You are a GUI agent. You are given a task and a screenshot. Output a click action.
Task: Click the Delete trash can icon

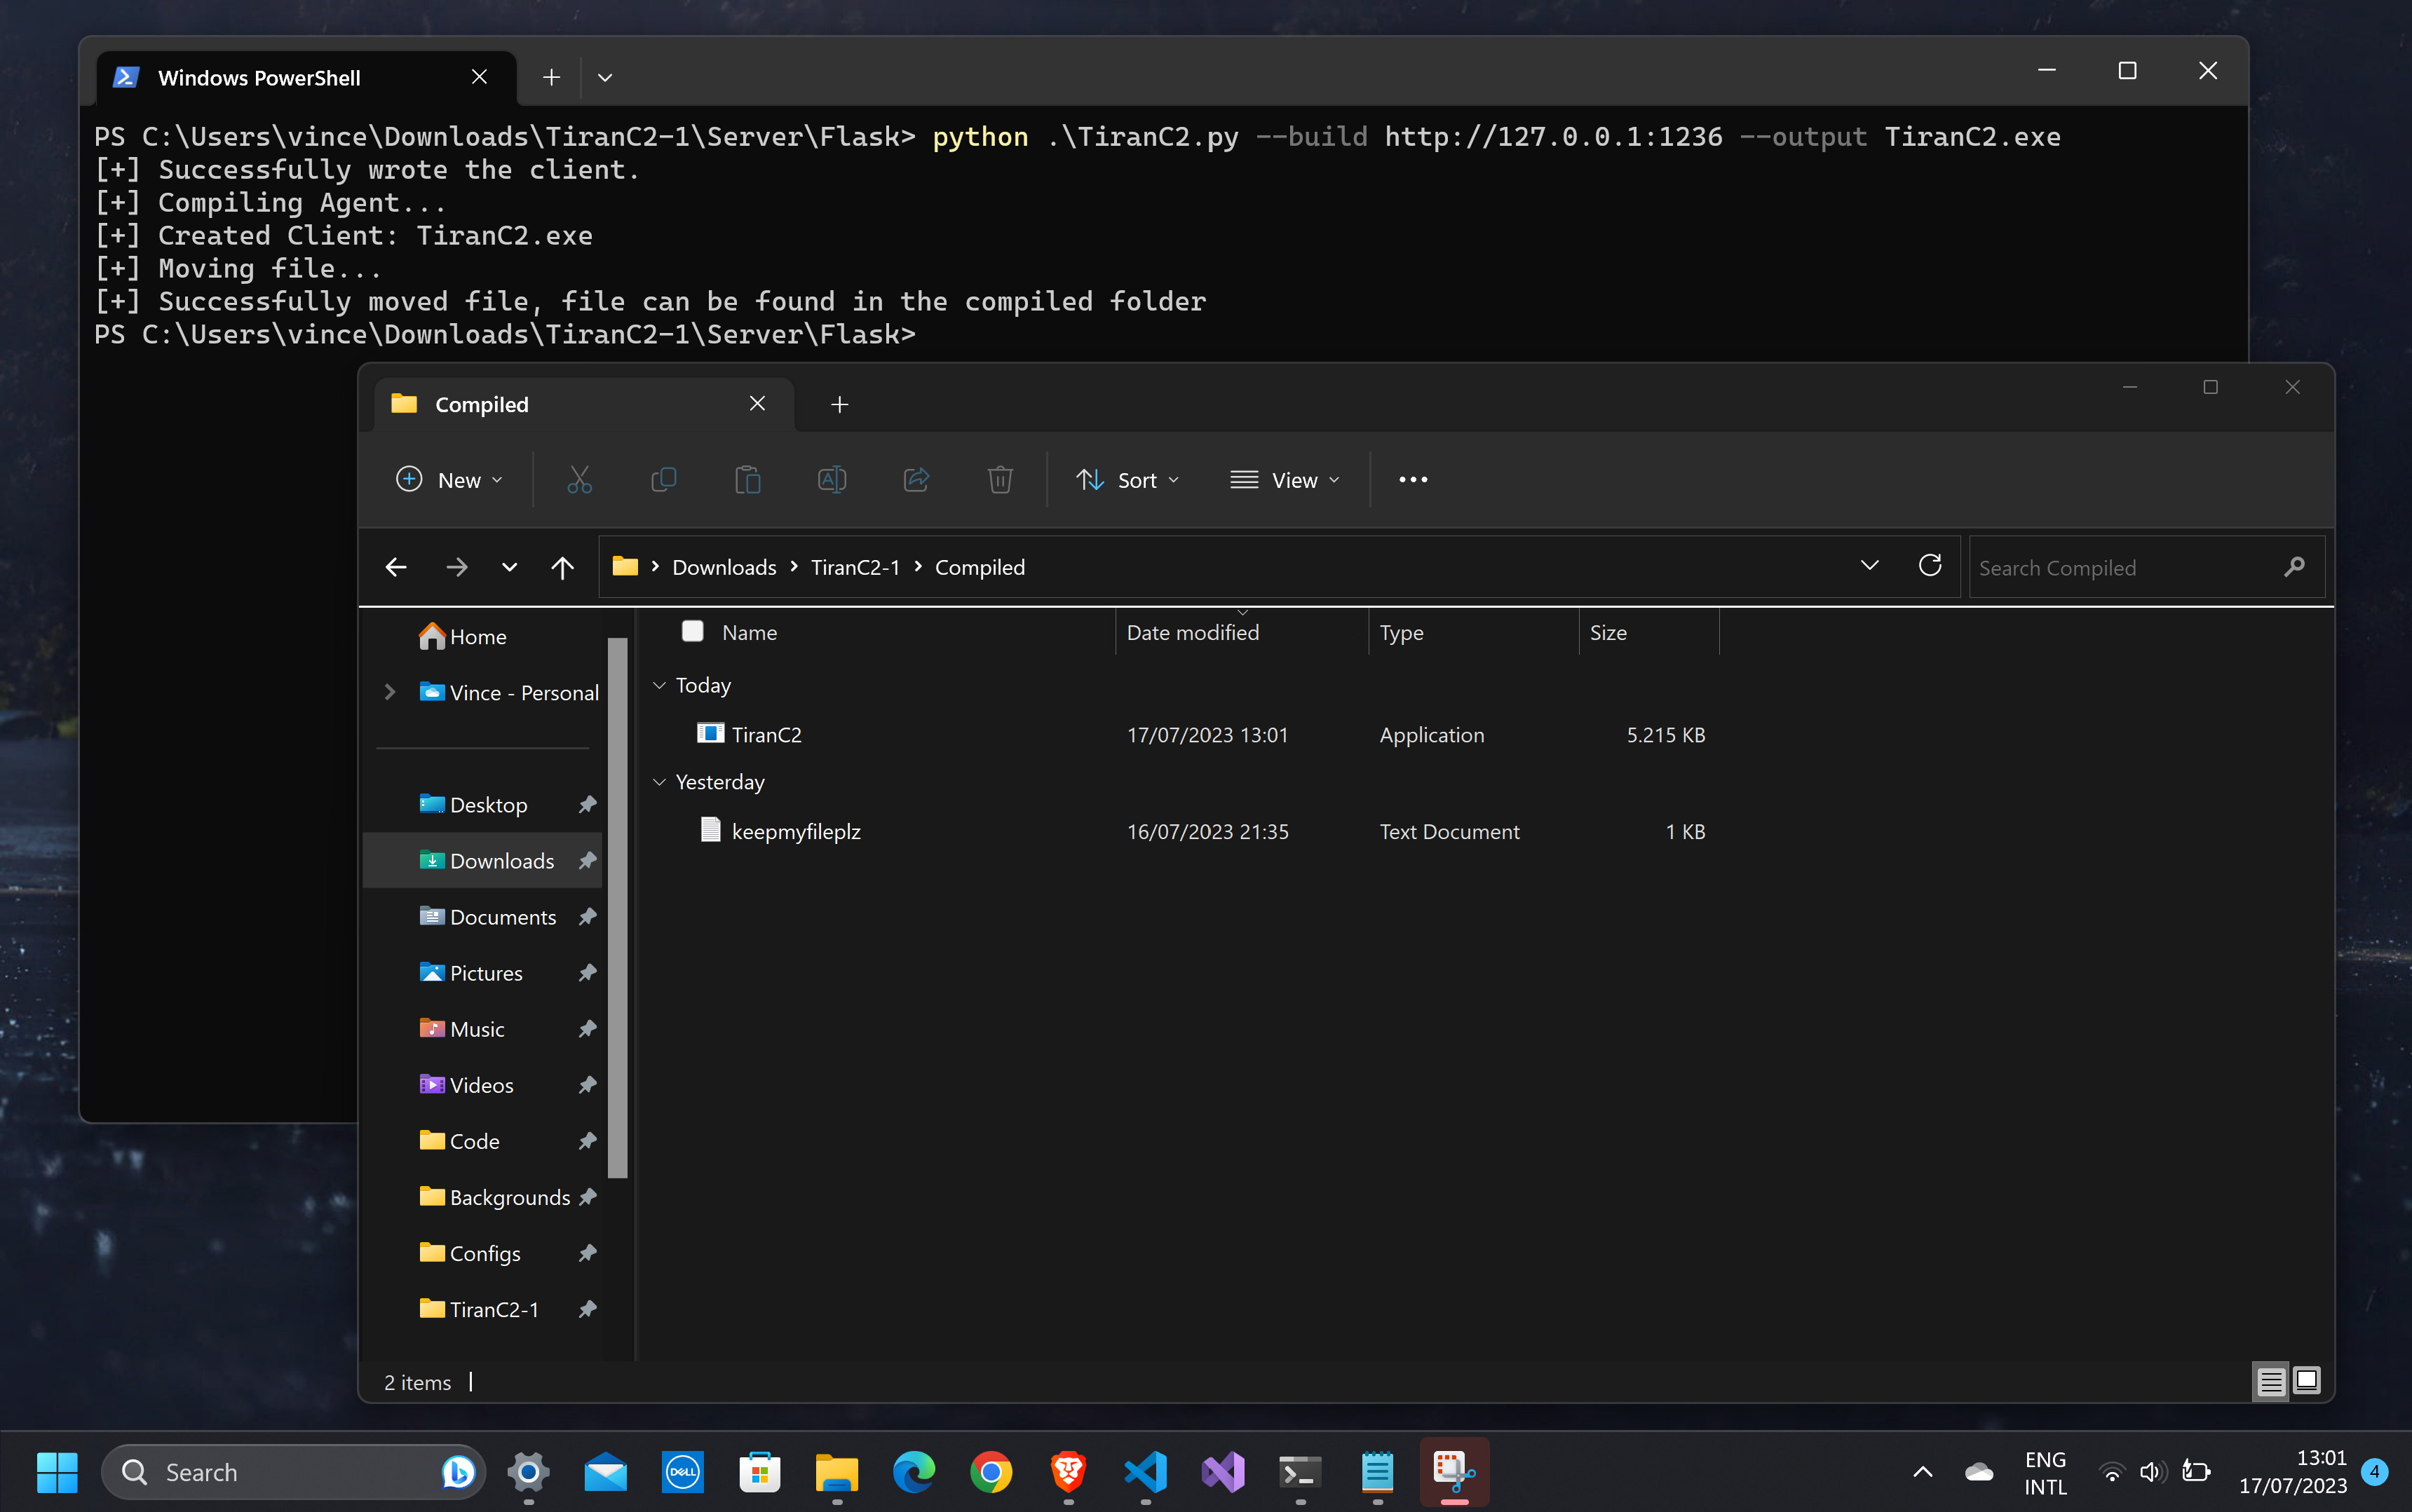1000,480
